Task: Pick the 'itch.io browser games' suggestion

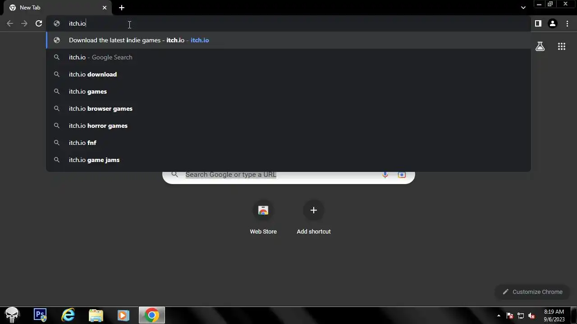Action: [288, 108]
